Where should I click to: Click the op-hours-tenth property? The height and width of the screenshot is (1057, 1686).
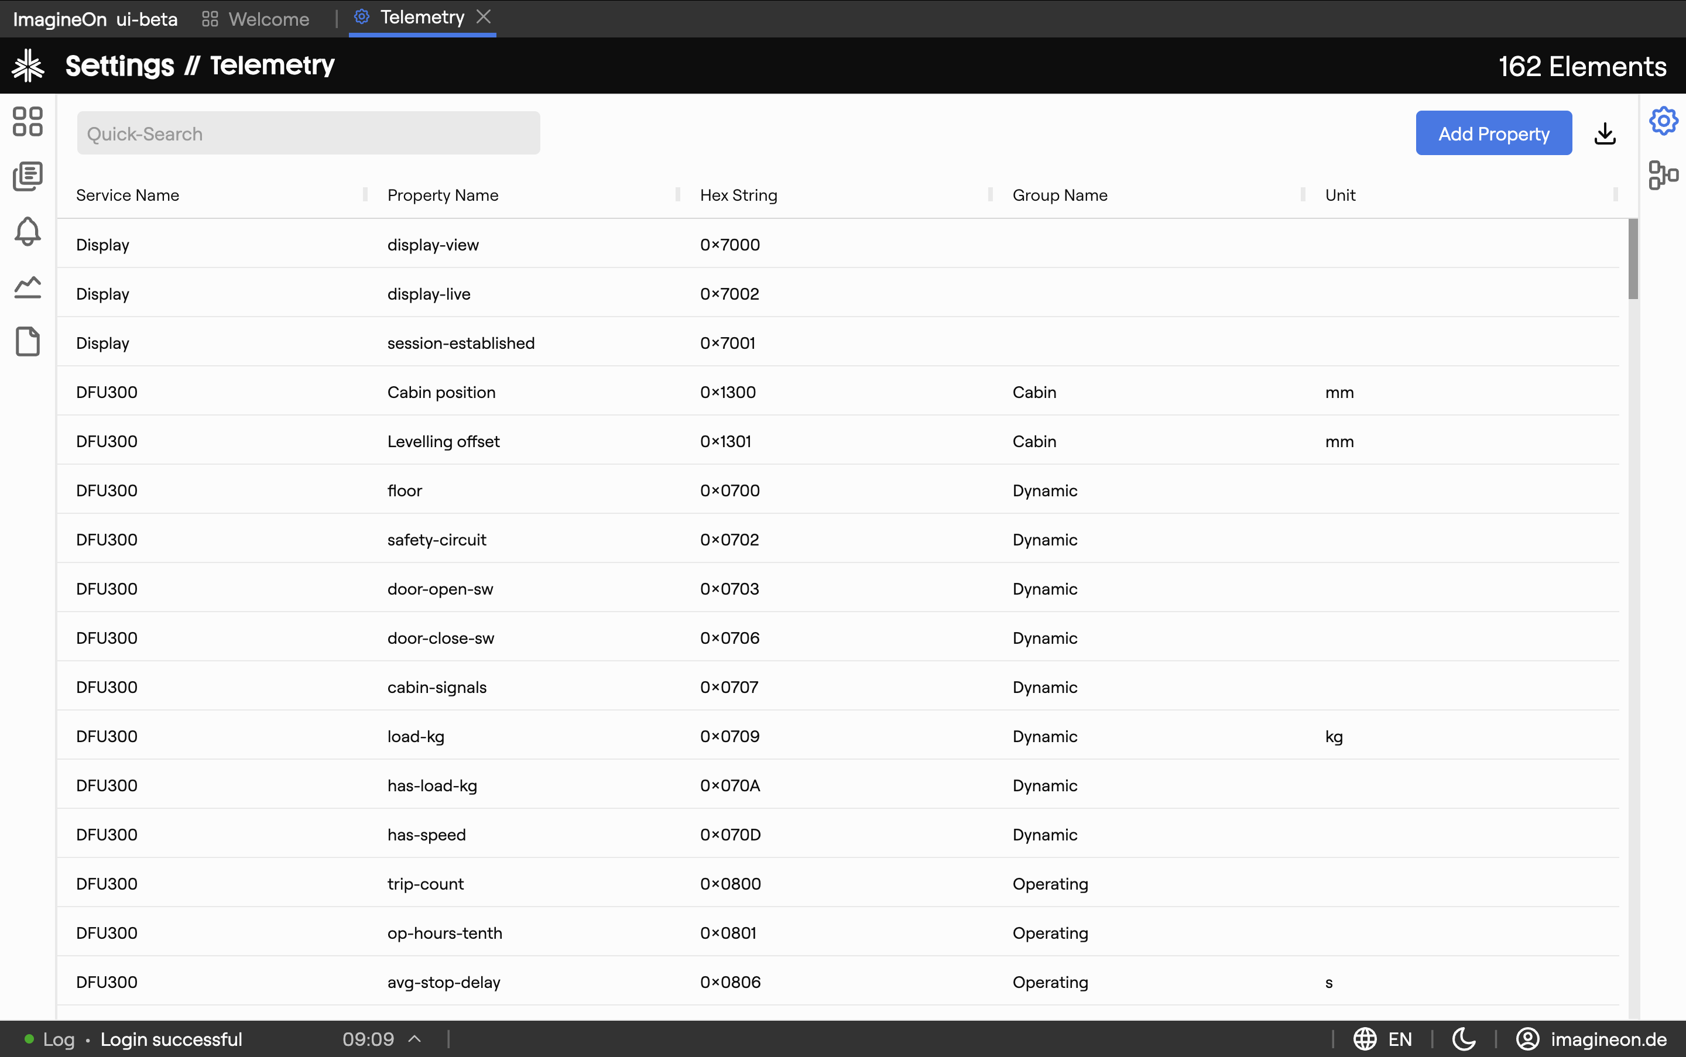tap(445, 932)
